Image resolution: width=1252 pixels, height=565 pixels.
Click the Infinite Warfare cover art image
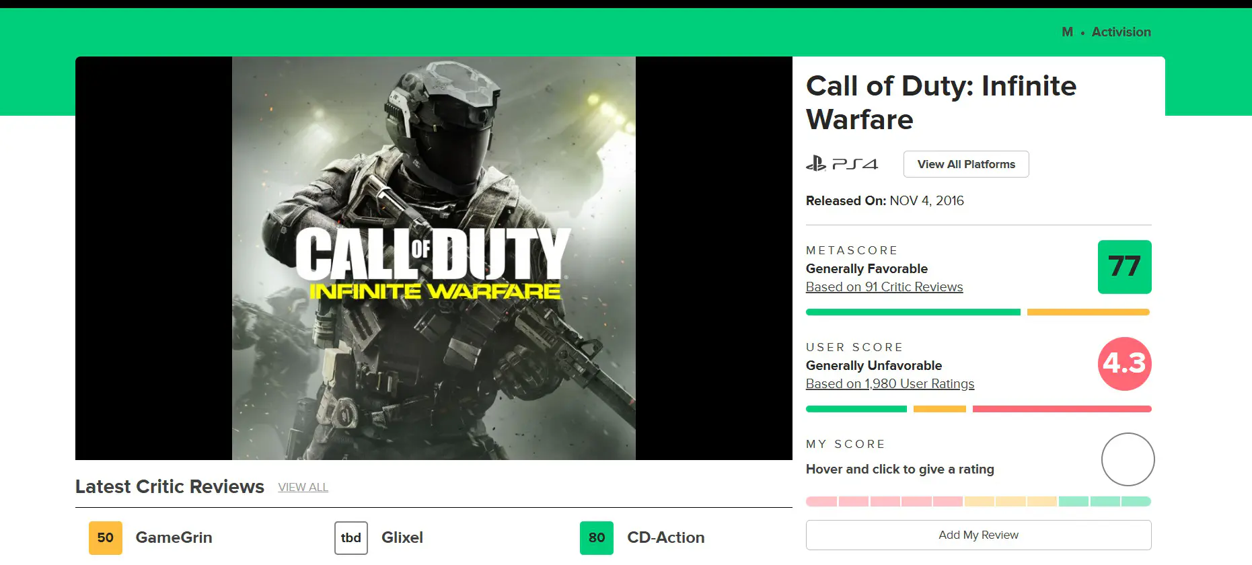click(434, 258)
